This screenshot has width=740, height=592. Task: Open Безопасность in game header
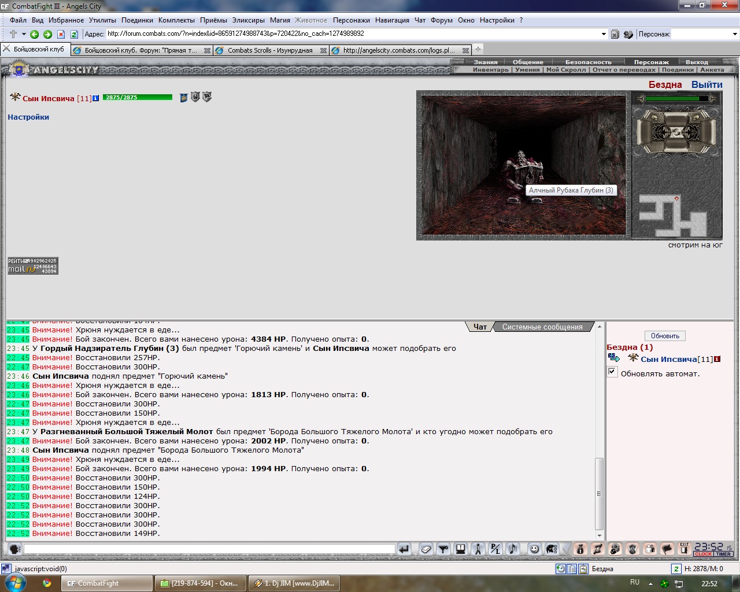588,62
